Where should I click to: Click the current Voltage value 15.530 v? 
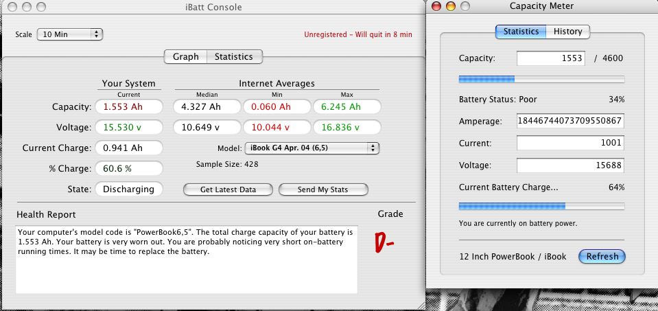[129, 127]
